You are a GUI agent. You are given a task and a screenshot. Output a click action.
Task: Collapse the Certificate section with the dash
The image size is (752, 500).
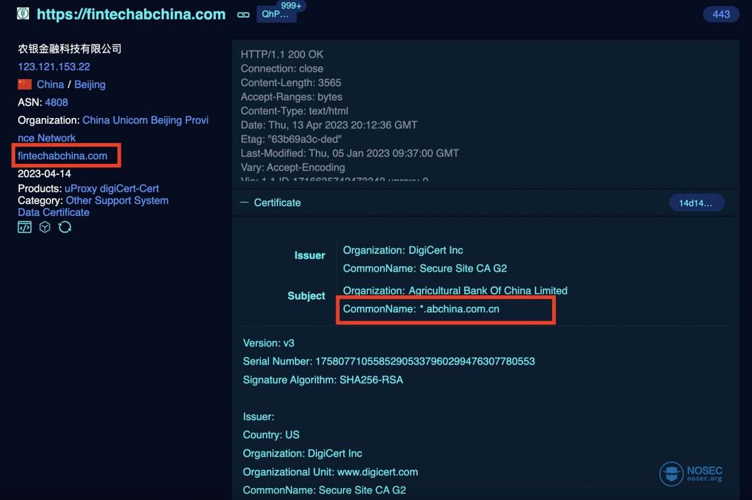(x=245, y=202)
